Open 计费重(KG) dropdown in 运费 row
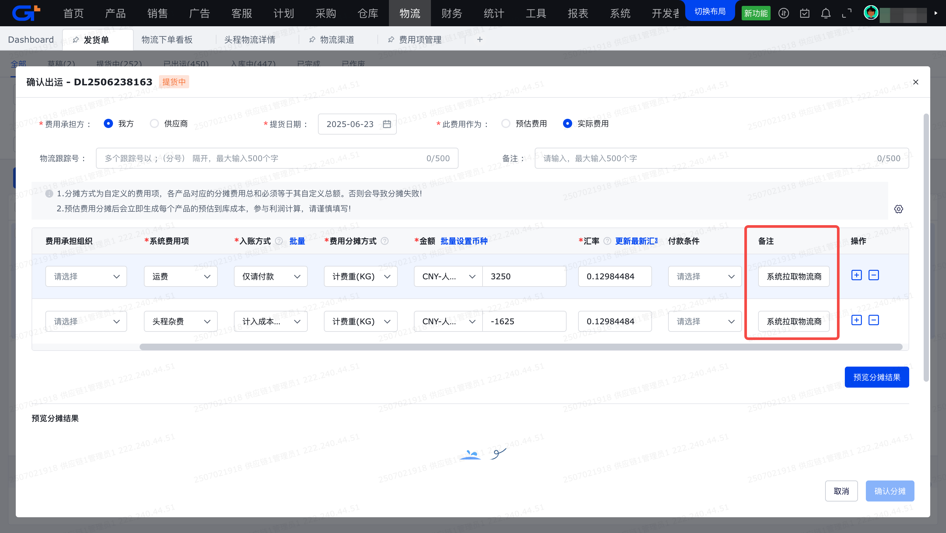 (361, 277)
